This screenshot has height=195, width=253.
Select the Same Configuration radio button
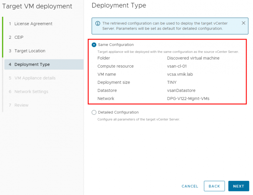point(94,45)
